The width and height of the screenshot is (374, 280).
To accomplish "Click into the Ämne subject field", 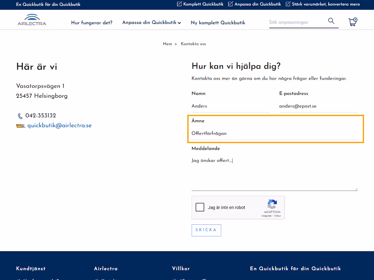I will tap(275, 133).
